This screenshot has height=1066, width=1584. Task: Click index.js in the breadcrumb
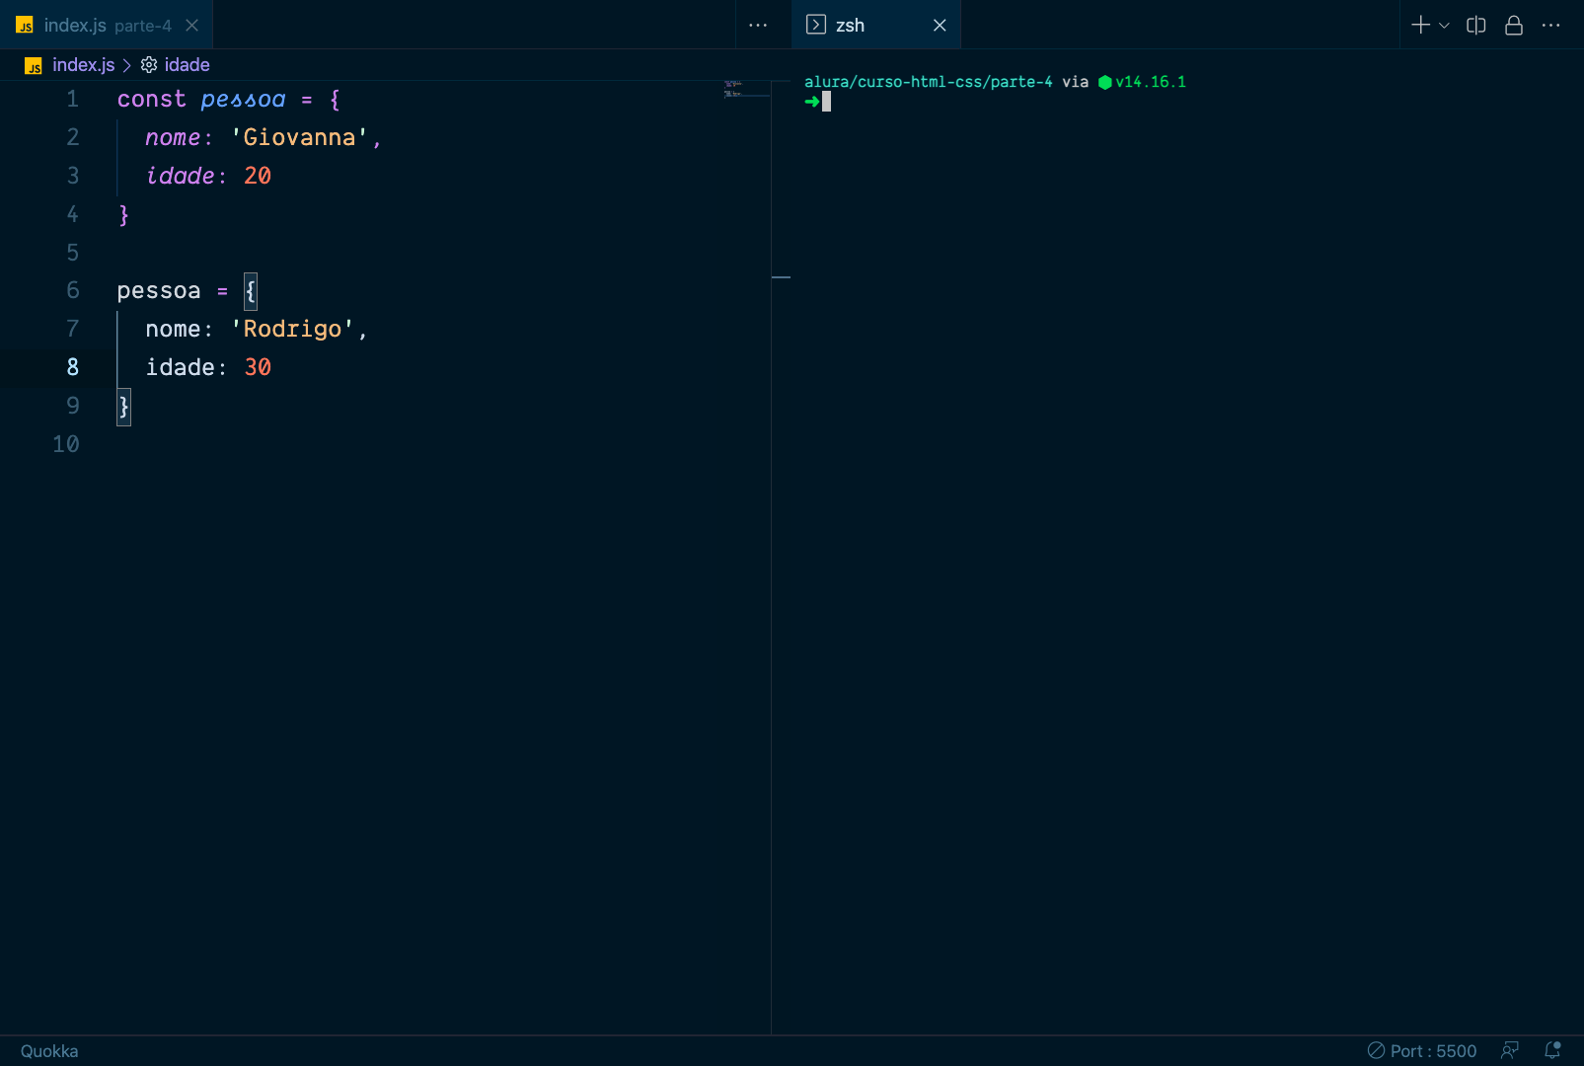click(83, 65)
